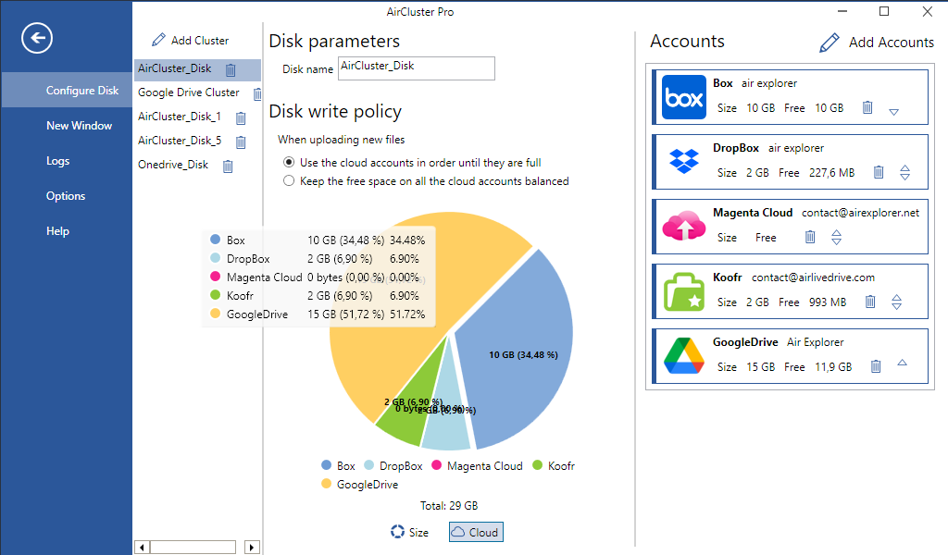
Task: Remove AirCluster_Disk_5 with its trash icon
Action: pyautogui.click(x=241, y=142)
